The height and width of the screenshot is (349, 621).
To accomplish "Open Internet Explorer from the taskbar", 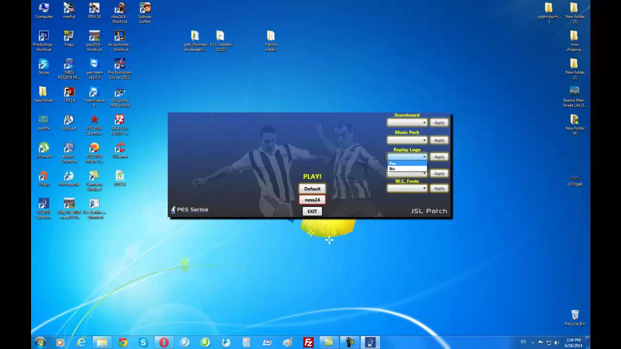I will [x=82, y=342].
